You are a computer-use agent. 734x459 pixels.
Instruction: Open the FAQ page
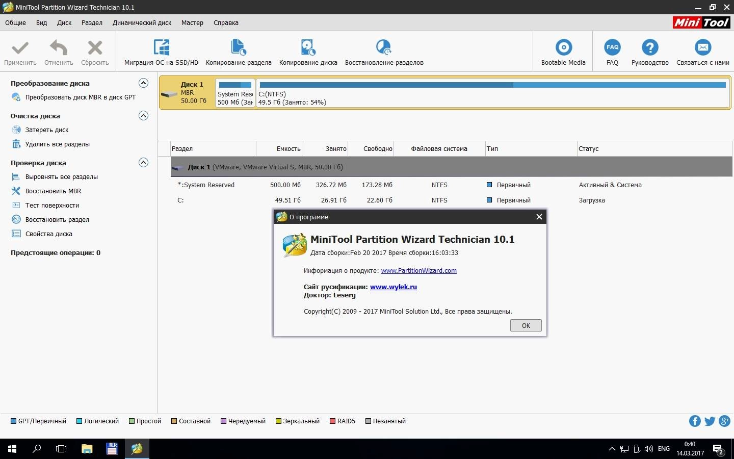[612, 52]
